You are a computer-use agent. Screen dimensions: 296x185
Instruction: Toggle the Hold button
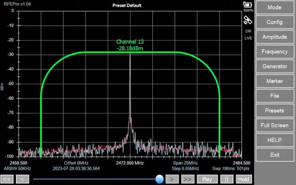pyautogui.click(x=244, y=179)
